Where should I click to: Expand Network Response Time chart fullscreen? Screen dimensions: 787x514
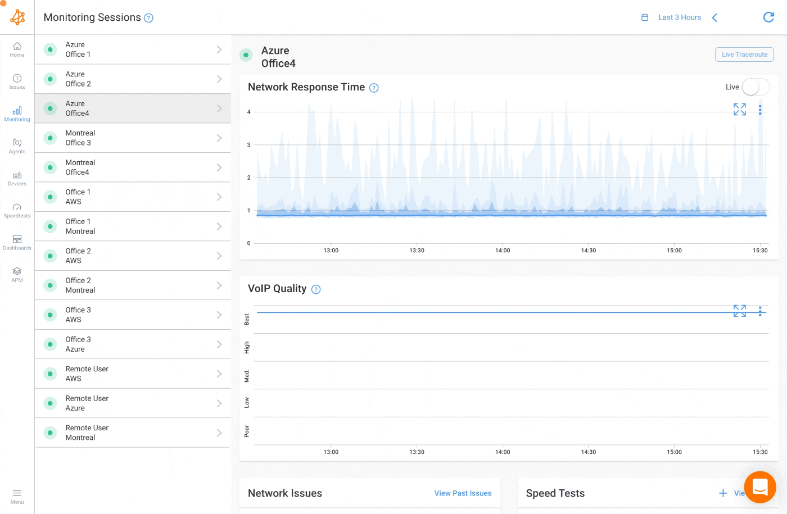(x=740, y=110)
